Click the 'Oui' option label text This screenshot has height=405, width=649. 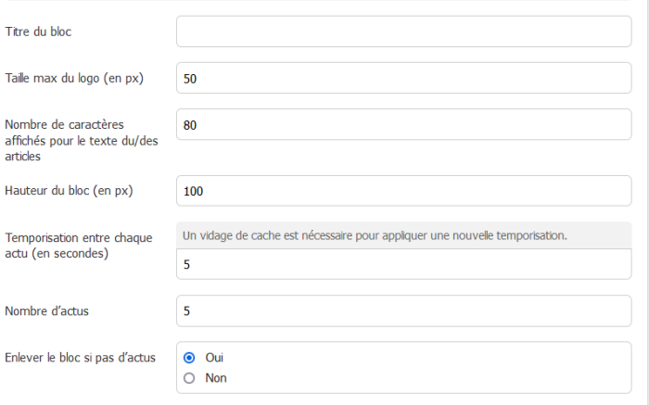[x=214, y=357]
